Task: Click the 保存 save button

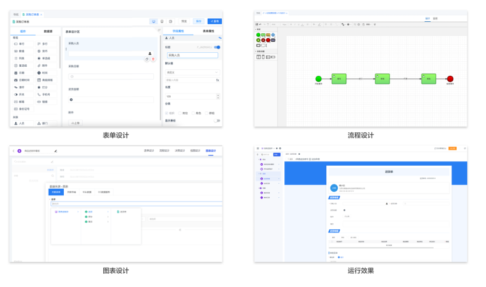Action: pyautogui.click(x=199, y=21)
